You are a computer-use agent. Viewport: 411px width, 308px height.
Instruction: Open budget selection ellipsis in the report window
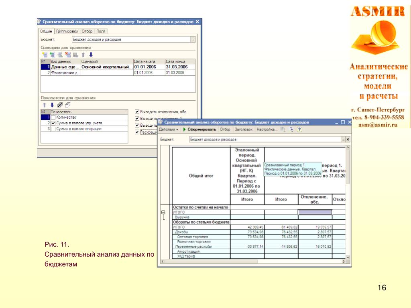343,140
